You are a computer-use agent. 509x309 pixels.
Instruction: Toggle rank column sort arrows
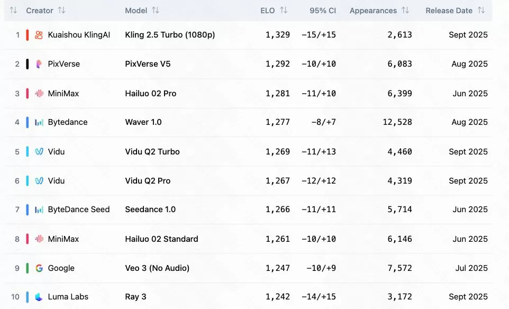click(14, 11)
